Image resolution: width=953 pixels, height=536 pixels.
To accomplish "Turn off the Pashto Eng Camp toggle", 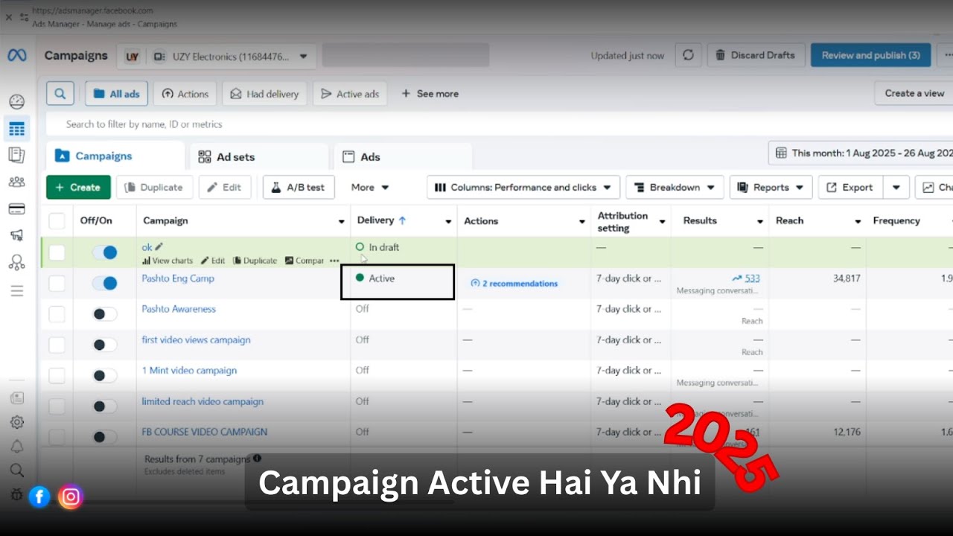I will click(x=104, y=283).
